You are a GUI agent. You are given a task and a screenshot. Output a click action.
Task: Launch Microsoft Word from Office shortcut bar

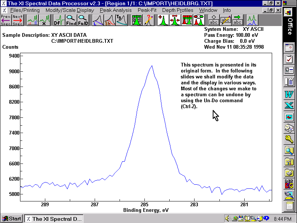tap(289, 94)
